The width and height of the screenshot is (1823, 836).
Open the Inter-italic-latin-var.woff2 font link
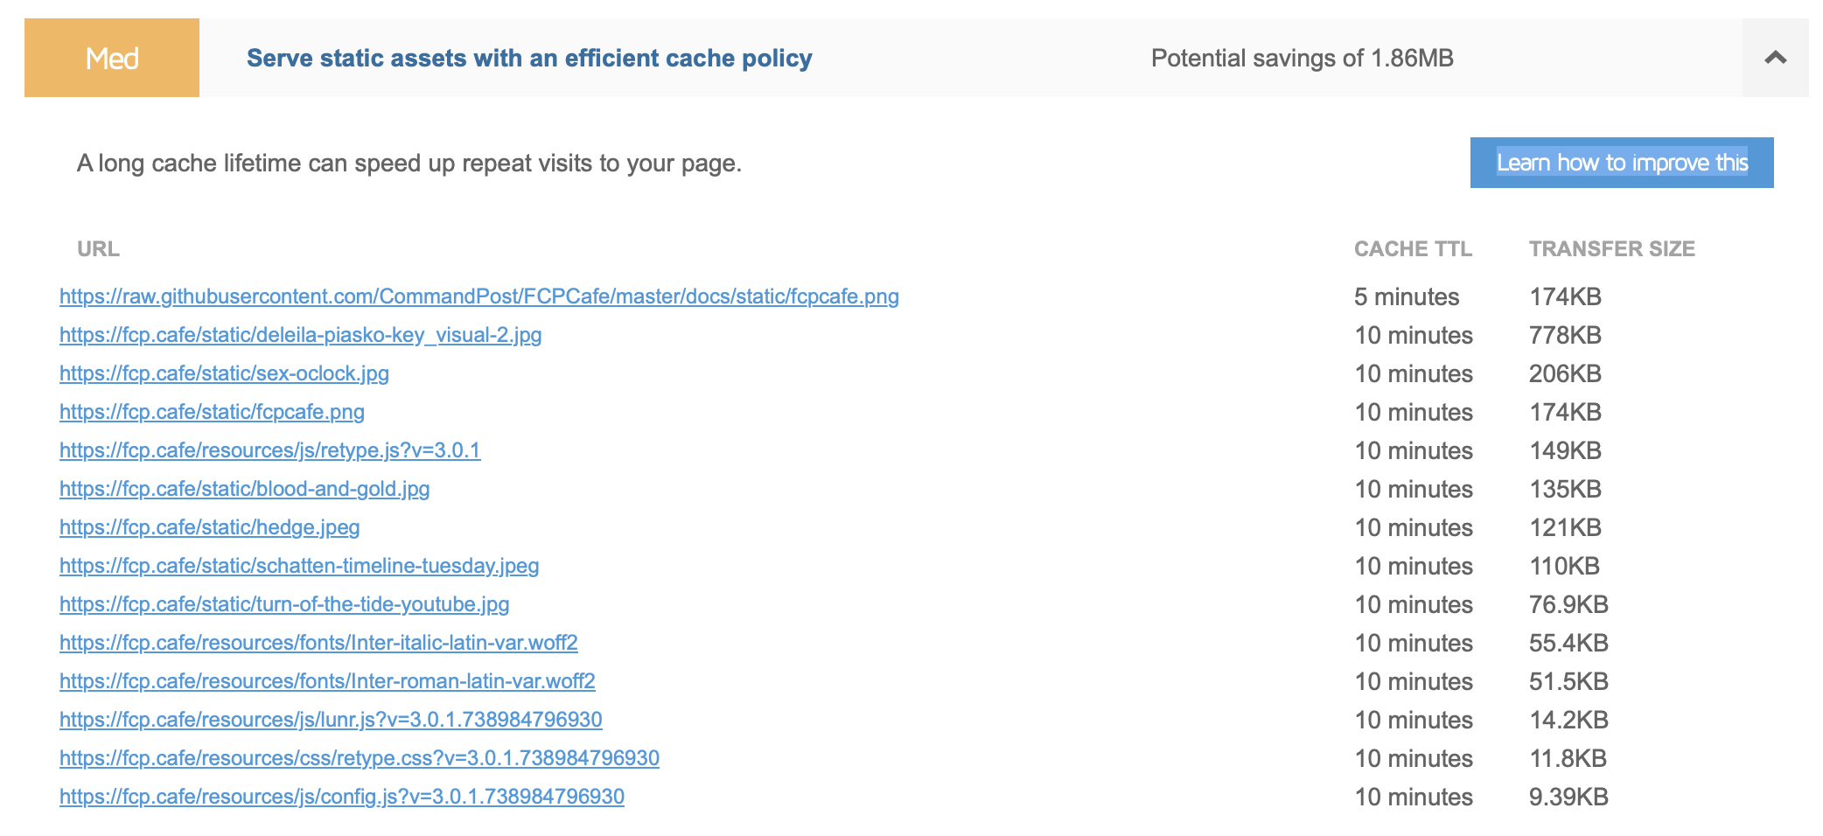(318, 643)
